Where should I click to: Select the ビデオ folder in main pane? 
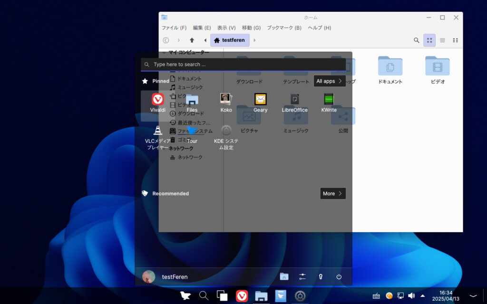point(438,70)
